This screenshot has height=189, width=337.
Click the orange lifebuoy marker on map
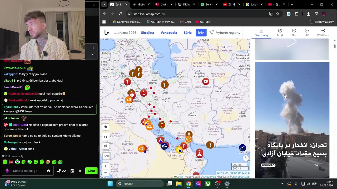(x=189, y=139)
